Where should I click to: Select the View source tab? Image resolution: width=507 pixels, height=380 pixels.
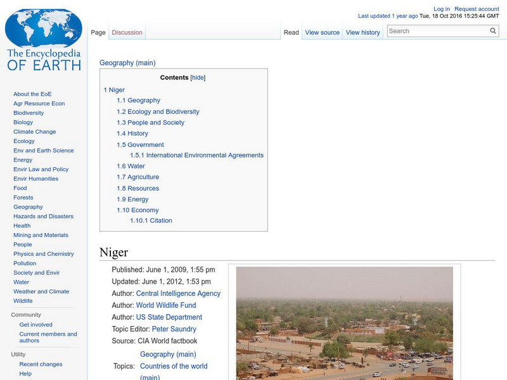click(x=322, y=32)
